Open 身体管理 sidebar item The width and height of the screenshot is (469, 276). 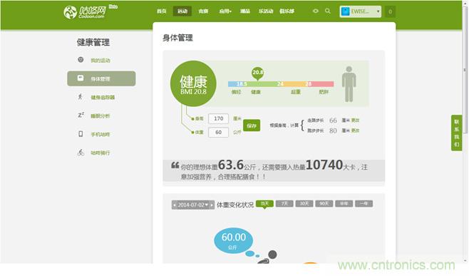[x=101, y=78]
